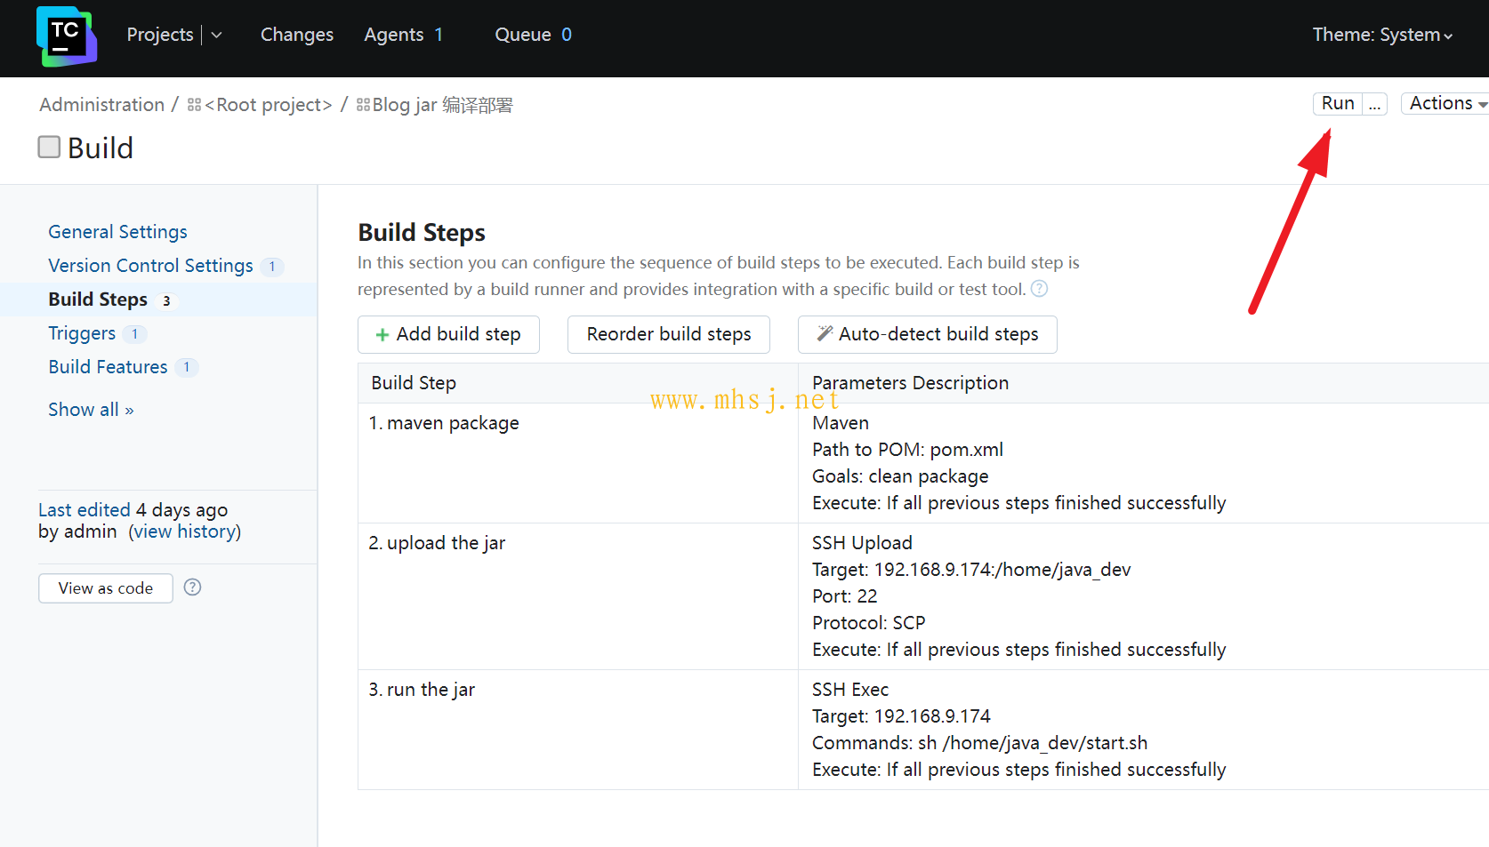The image size is (1489, 847).
Task: Expand the Actions dropdown
Action: tap(1446, 103)
